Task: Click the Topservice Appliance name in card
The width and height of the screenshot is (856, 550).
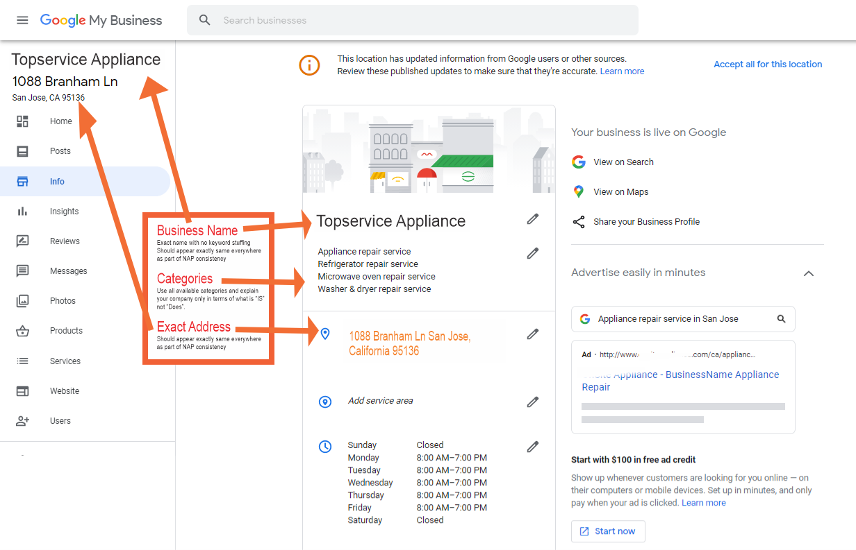Action: pos(391,221)
